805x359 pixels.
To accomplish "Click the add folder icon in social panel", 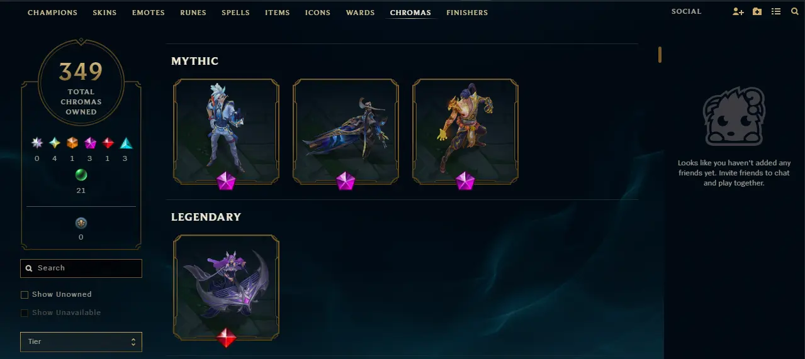I will (757, 11).
